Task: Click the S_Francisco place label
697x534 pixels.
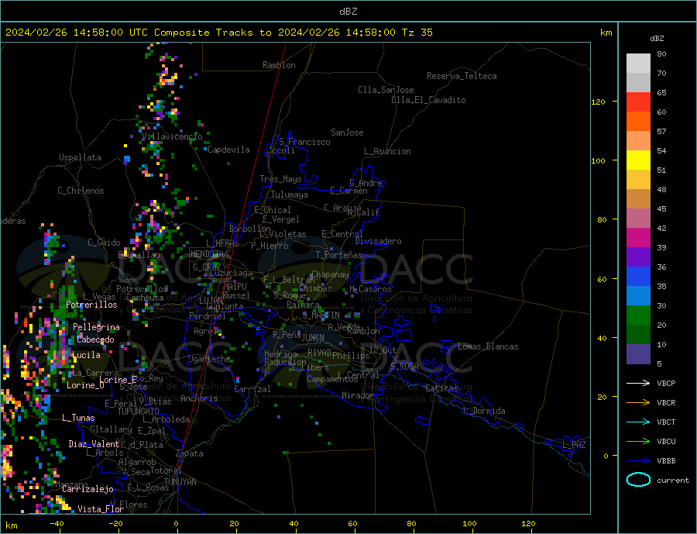Action: pos(304,142)
